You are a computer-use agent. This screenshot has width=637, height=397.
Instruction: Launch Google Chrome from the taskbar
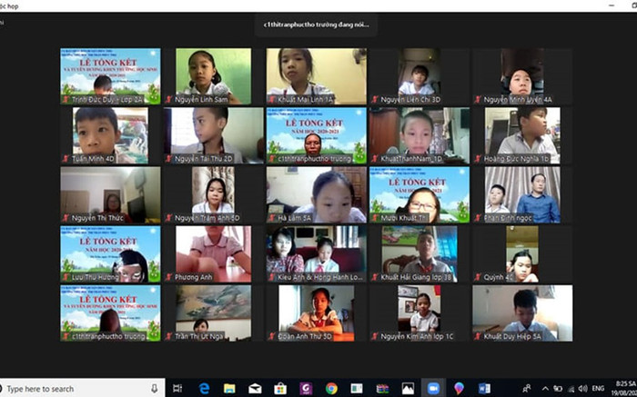tap(331, 388)
